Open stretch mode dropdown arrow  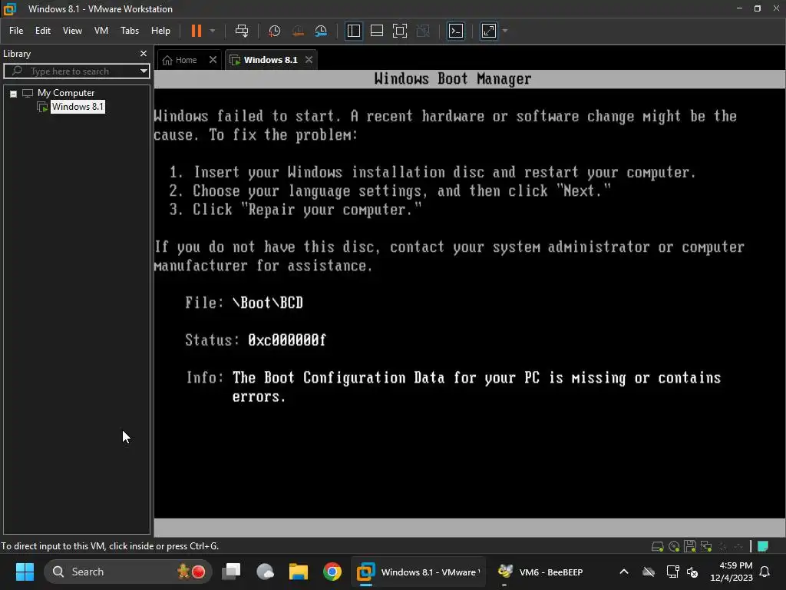tap(505, 31)
